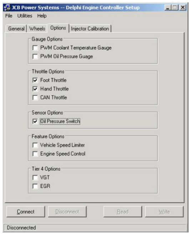Open the Help menu
Viewport: 192px width, 236px height.
tap(42, 16)
